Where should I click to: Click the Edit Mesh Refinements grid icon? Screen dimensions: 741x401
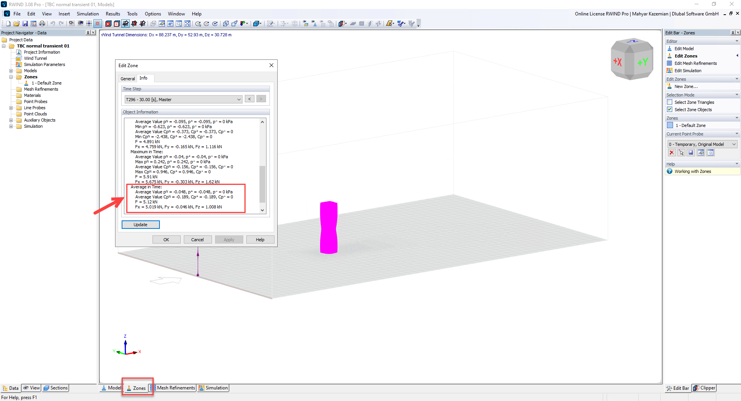click(x=670, y=63)
